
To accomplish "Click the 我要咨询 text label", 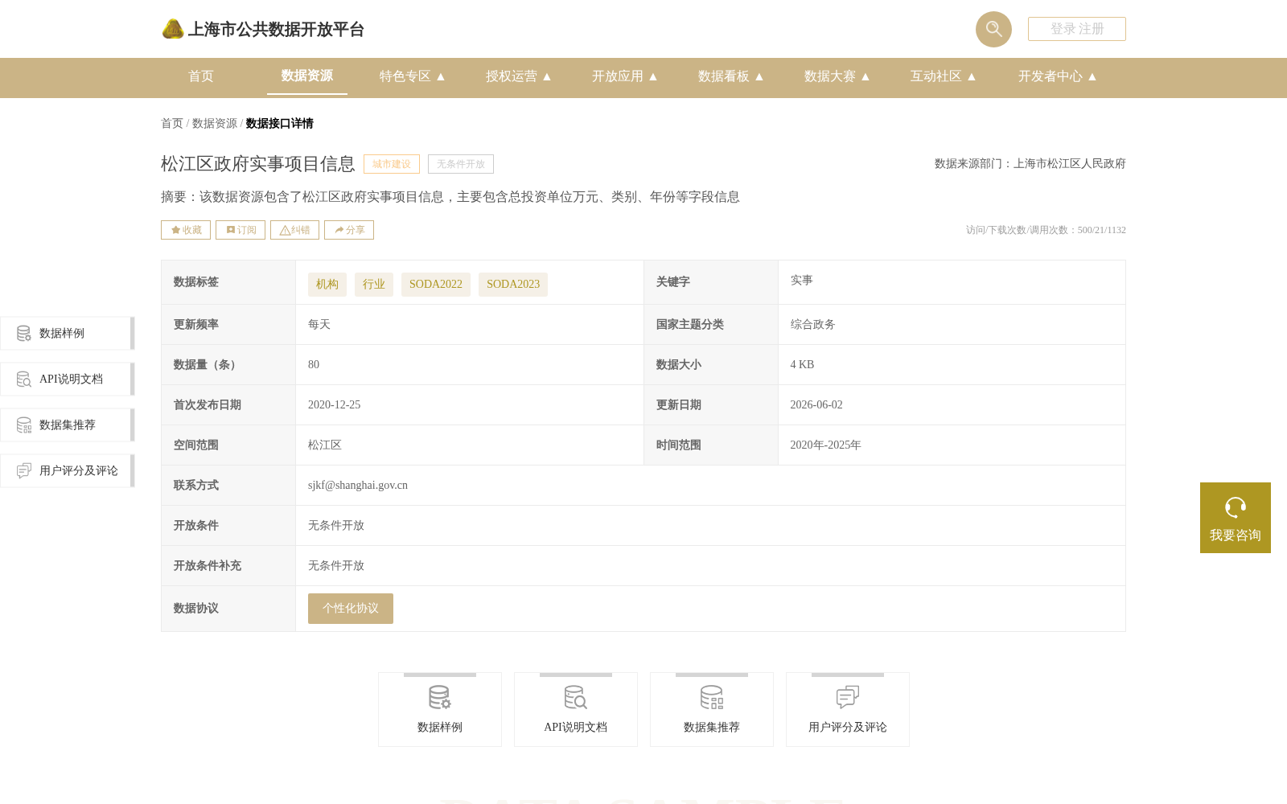I will point(1236,535).
